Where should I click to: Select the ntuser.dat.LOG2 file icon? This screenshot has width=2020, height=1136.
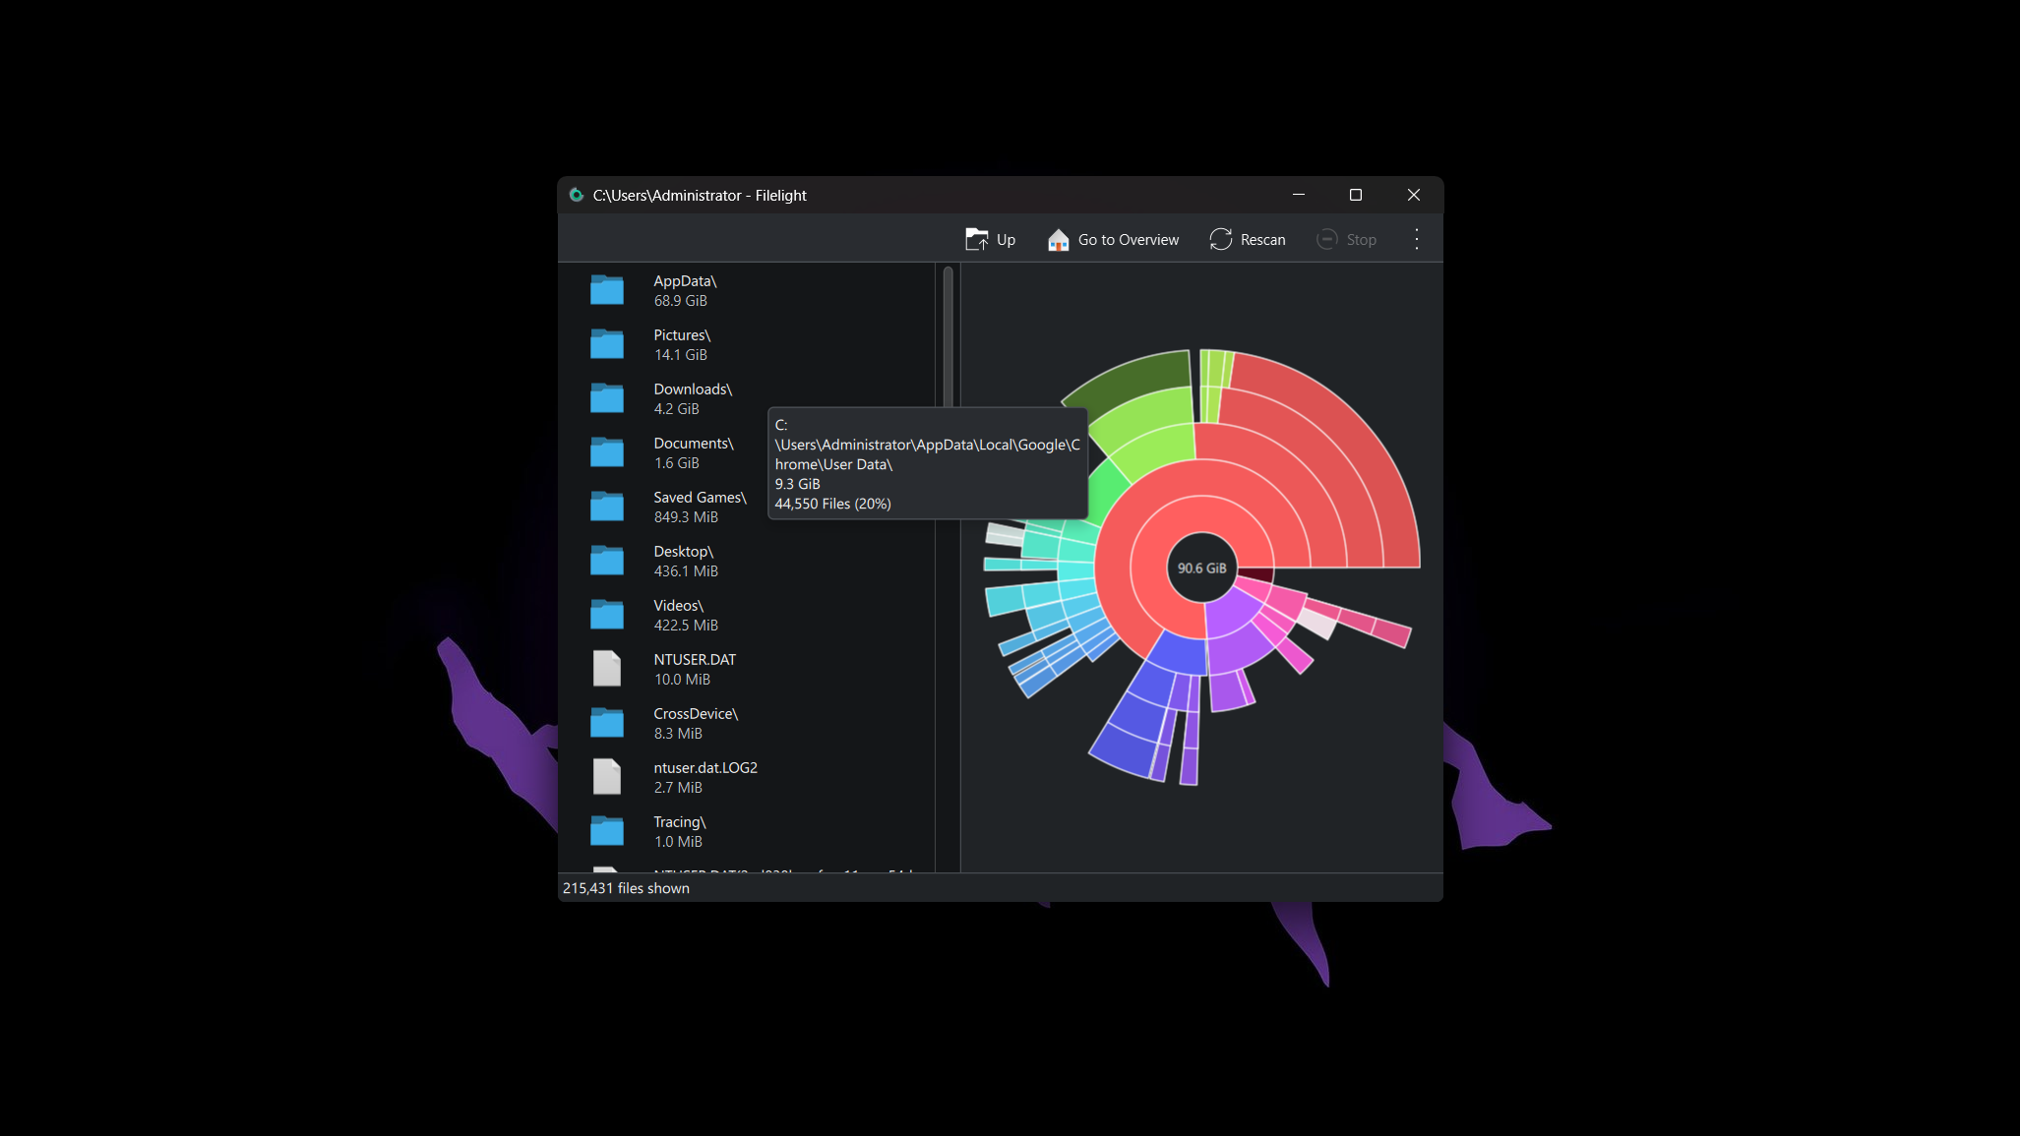(x=607, y=777)
